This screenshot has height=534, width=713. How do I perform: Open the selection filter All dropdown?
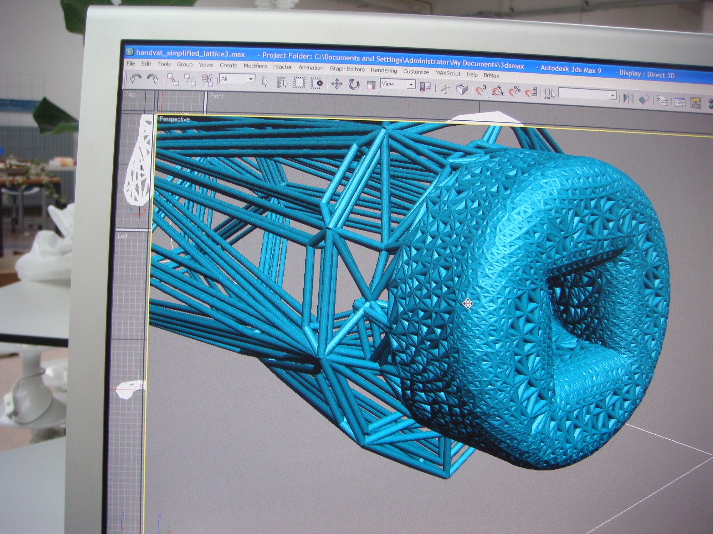[251, 79]
